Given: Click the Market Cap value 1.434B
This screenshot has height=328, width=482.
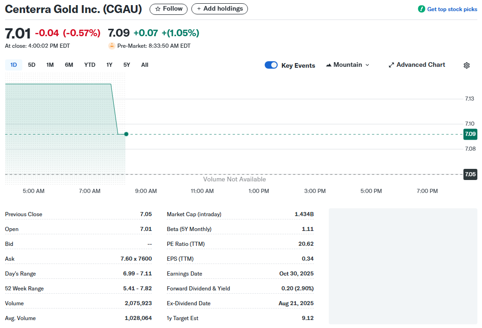Looking at the screenshot, I should click(304, 214).
